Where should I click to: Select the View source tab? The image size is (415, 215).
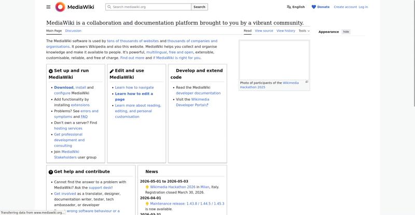click(264, 31)
